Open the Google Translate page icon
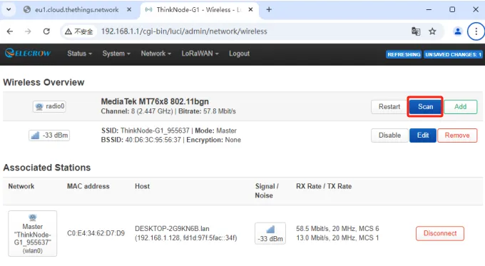This screenshot has height=266, width=485. tap(416, 31)
